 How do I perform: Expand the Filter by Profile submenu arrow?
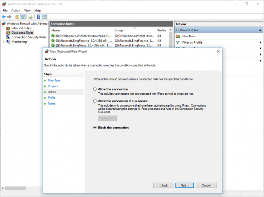tap(260, 42)
